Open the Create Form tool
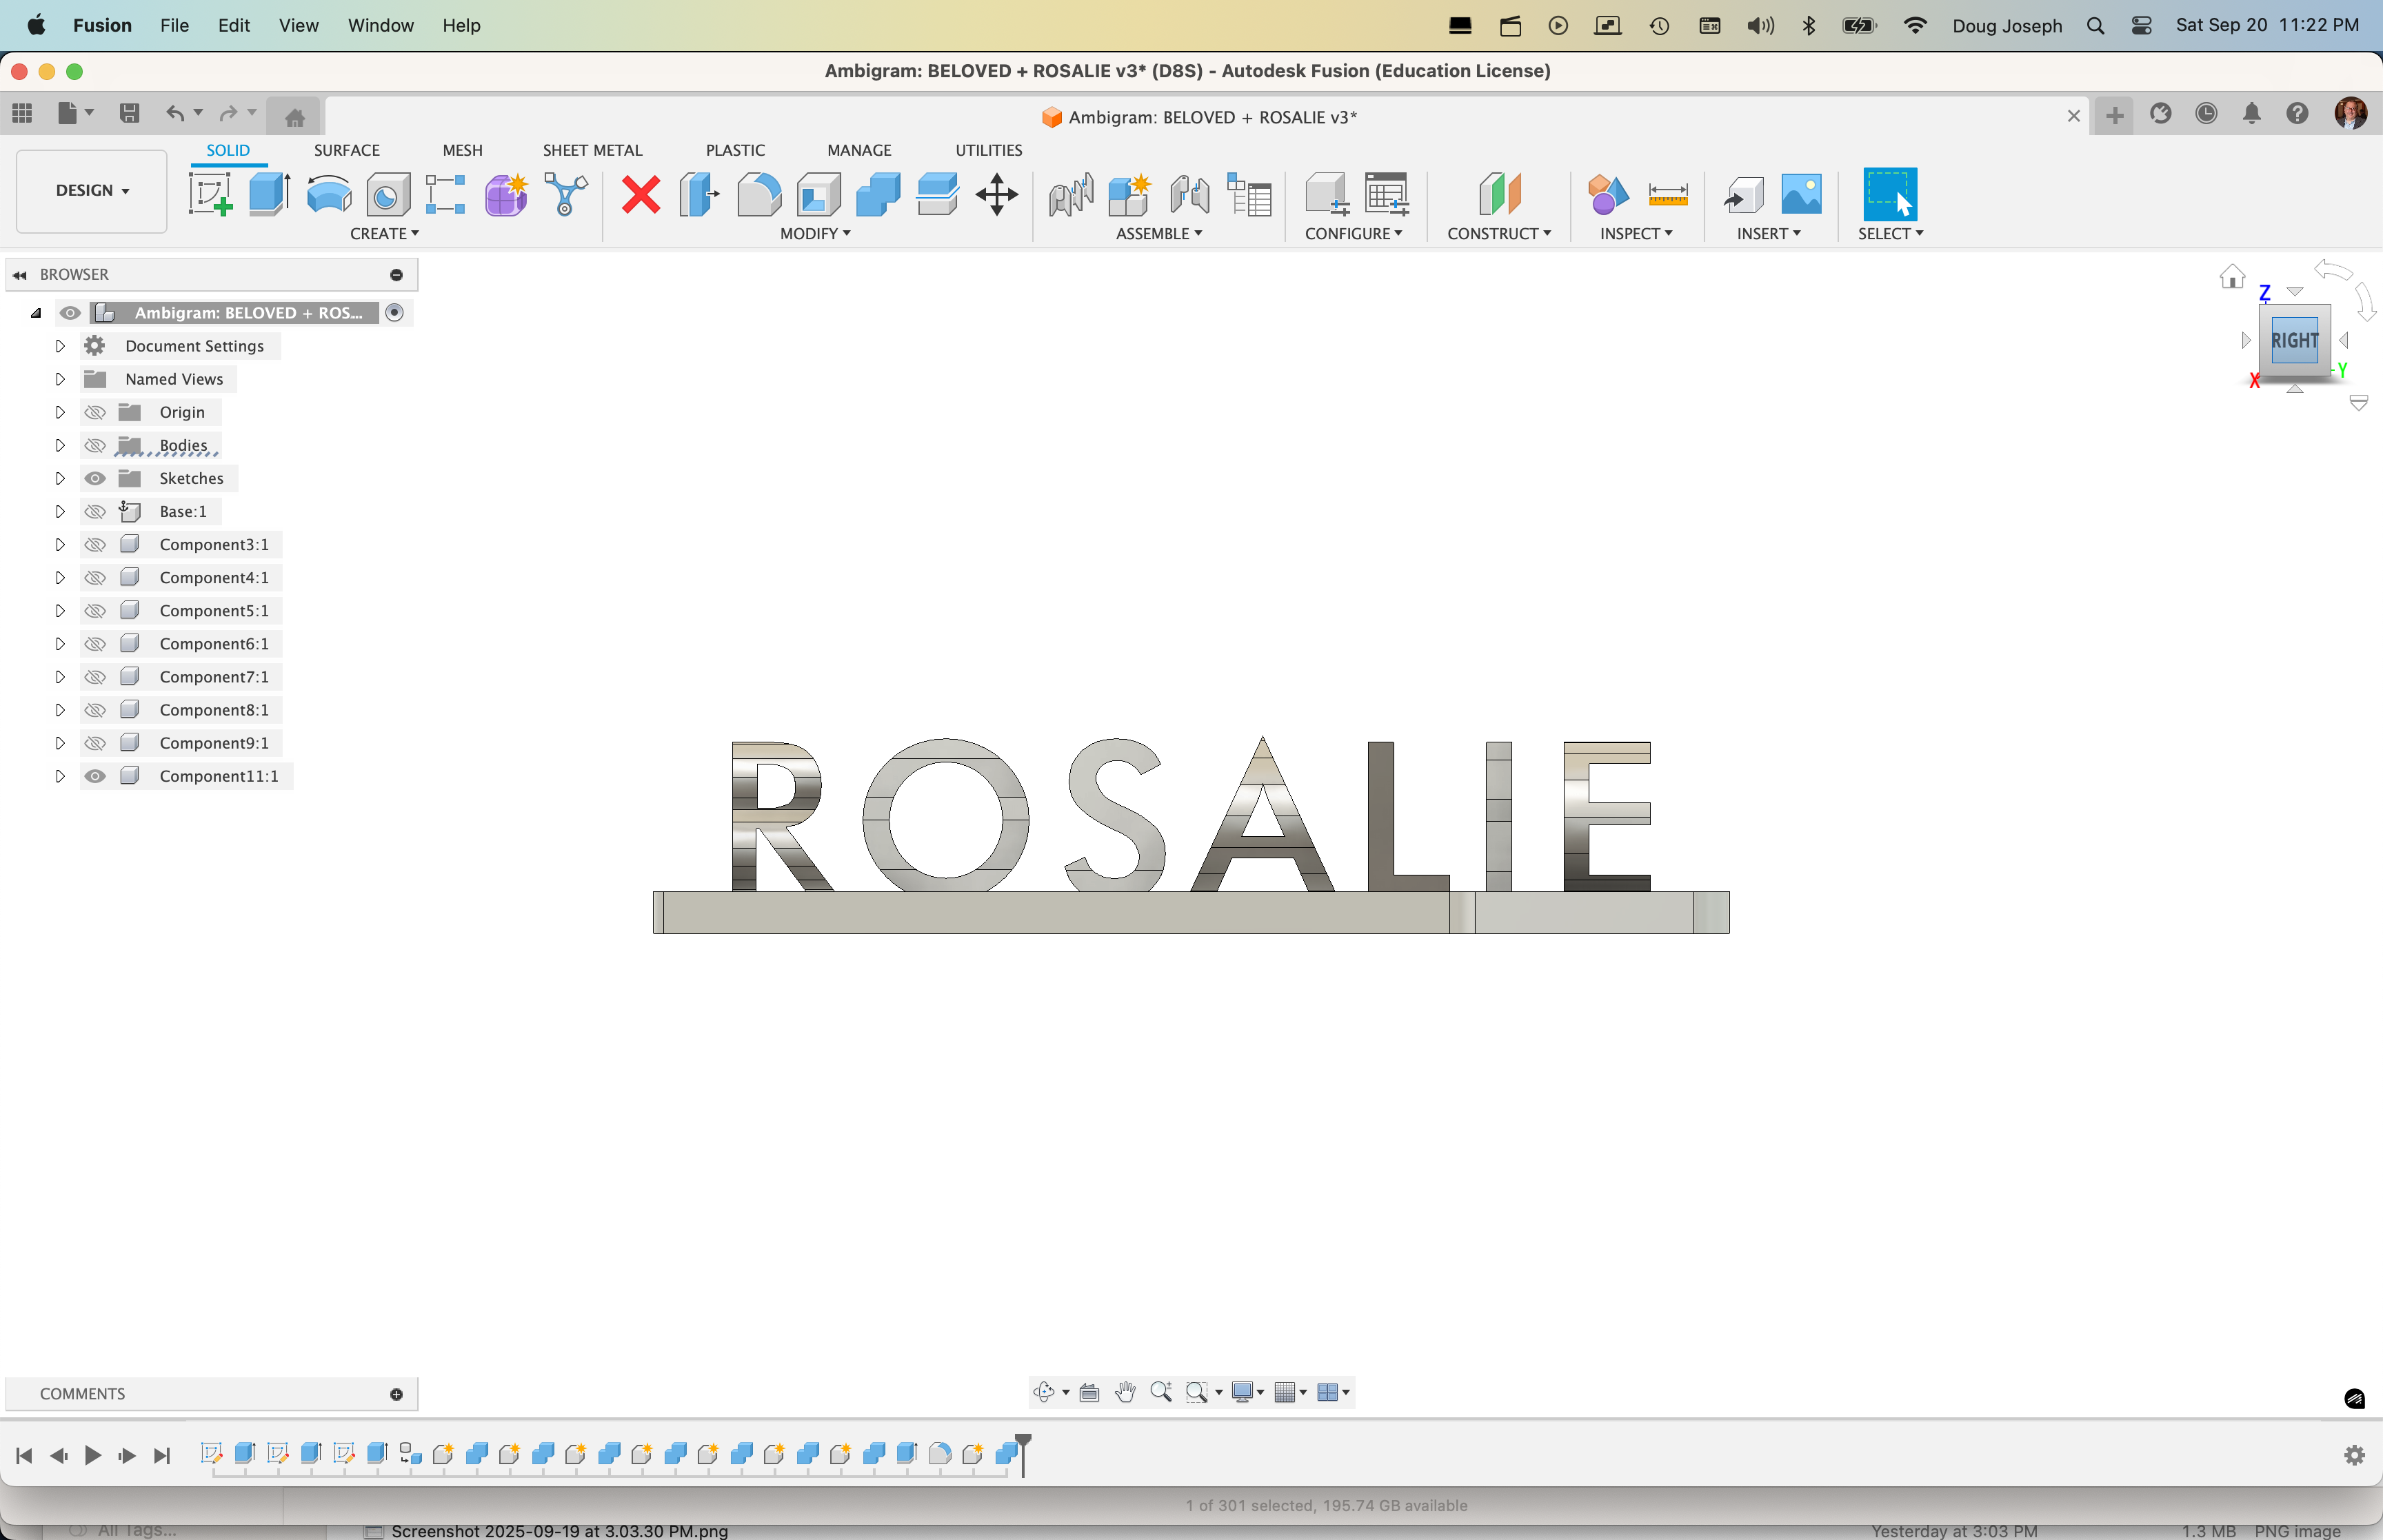2383x1540 pixels. pos(506,194)
